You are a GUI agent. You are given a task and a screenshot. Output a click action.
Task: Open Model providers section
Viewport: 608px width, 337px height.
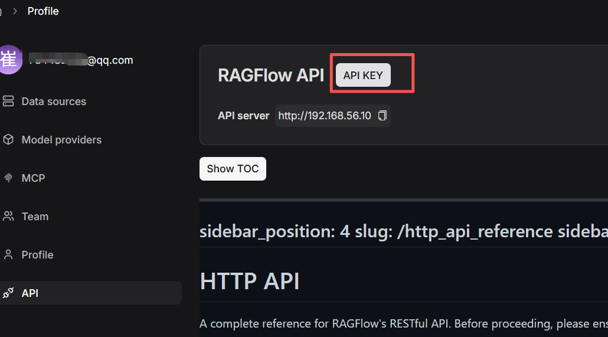(61, 140)
